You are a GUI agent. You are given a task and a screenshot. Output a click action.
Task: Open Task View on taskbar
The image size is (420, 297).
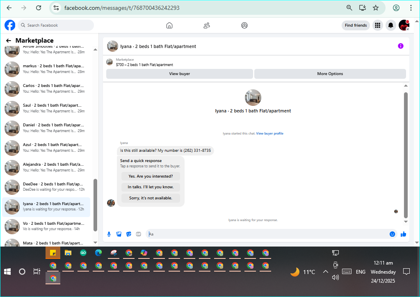coord(37,272)
